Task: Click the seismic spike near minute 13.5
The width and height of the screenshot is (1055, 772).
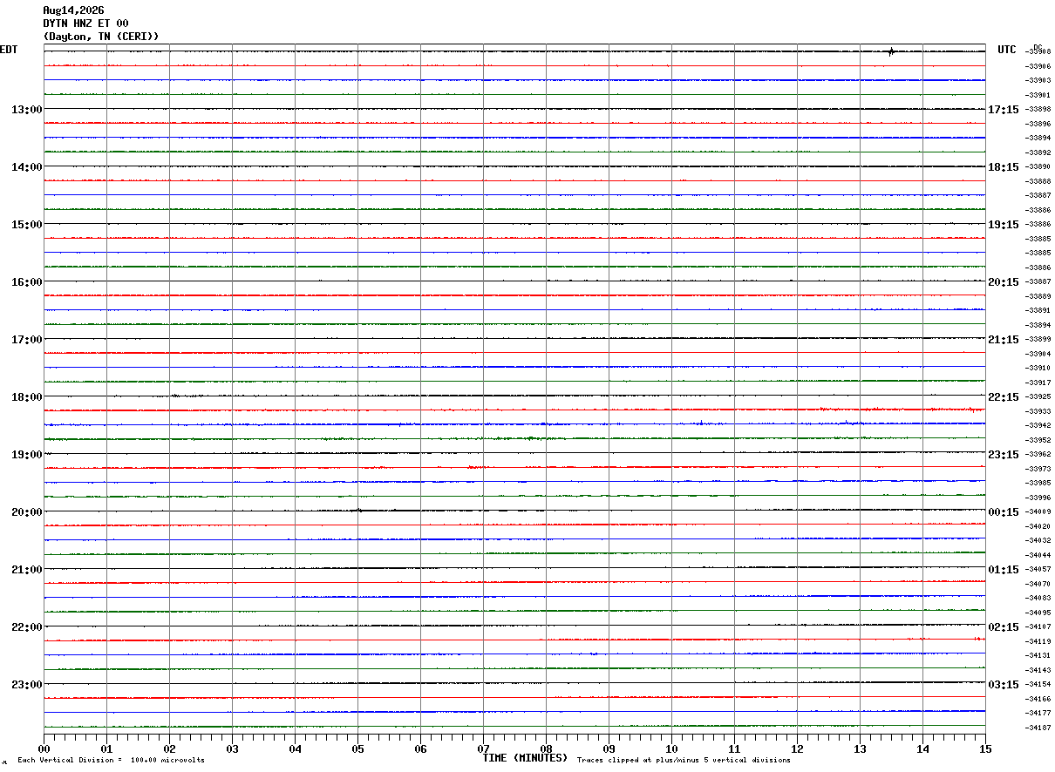Action: 891,51
